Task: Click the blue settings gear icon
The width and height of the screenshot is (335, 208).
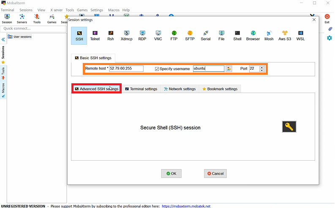Action: click(x=329, y=38)
